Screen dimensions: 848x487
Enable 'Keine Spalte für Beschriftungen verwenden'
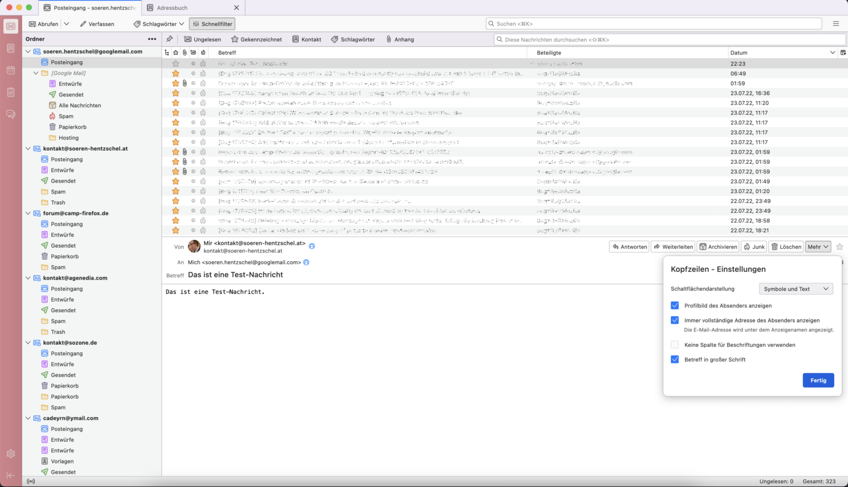tap(675, 345)
